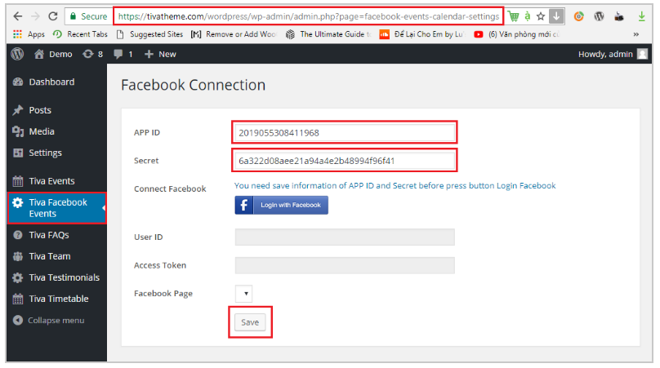Open Posts in the sidebar

tap(57, 110)
